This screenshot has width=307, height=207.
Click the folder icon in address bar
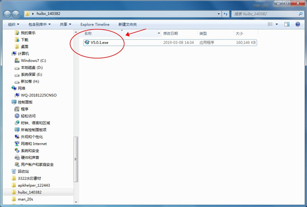pos(27,14)
